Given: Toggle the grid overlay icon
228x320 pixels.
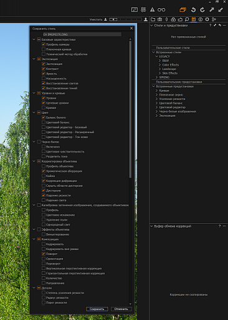Looking at the screenshot, I should click(x=143, y=9).
